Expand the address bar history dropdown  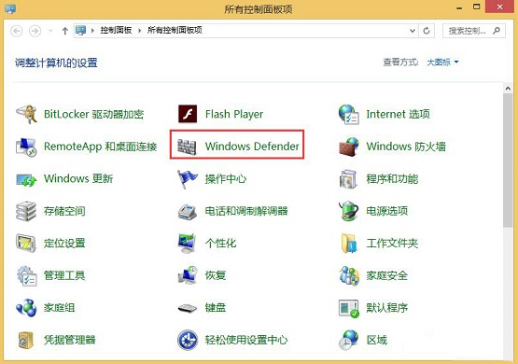[x=413, y=31]
